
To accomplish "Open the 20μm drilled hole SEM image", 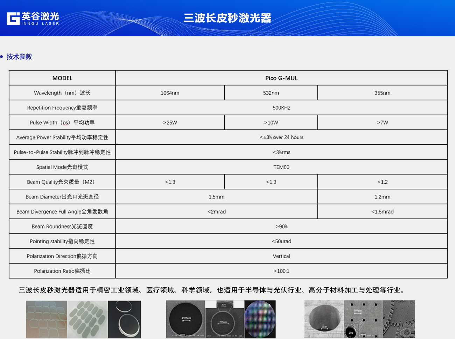I will coord(324,319).
